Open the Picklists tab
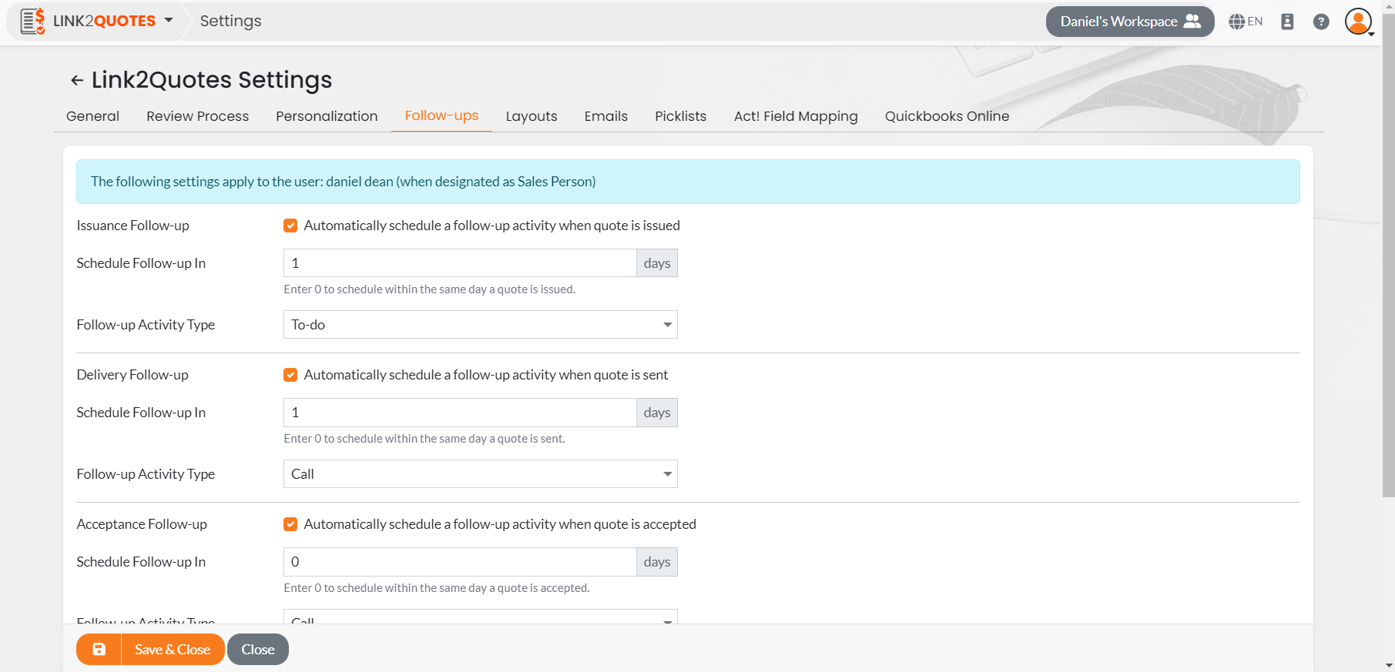 [x=680, y=116]
